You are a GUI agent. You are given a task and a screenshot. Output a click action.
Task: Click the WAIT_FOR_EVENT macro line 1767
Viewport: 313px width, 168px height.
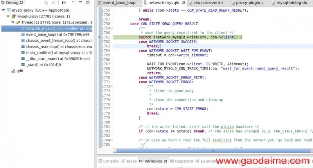[198, 64]
